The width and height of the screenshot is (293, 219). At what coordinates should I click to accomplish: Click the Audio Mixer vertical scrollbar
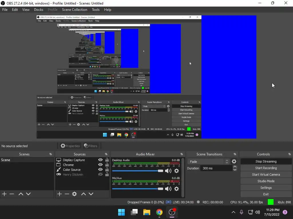coord(183,177)
